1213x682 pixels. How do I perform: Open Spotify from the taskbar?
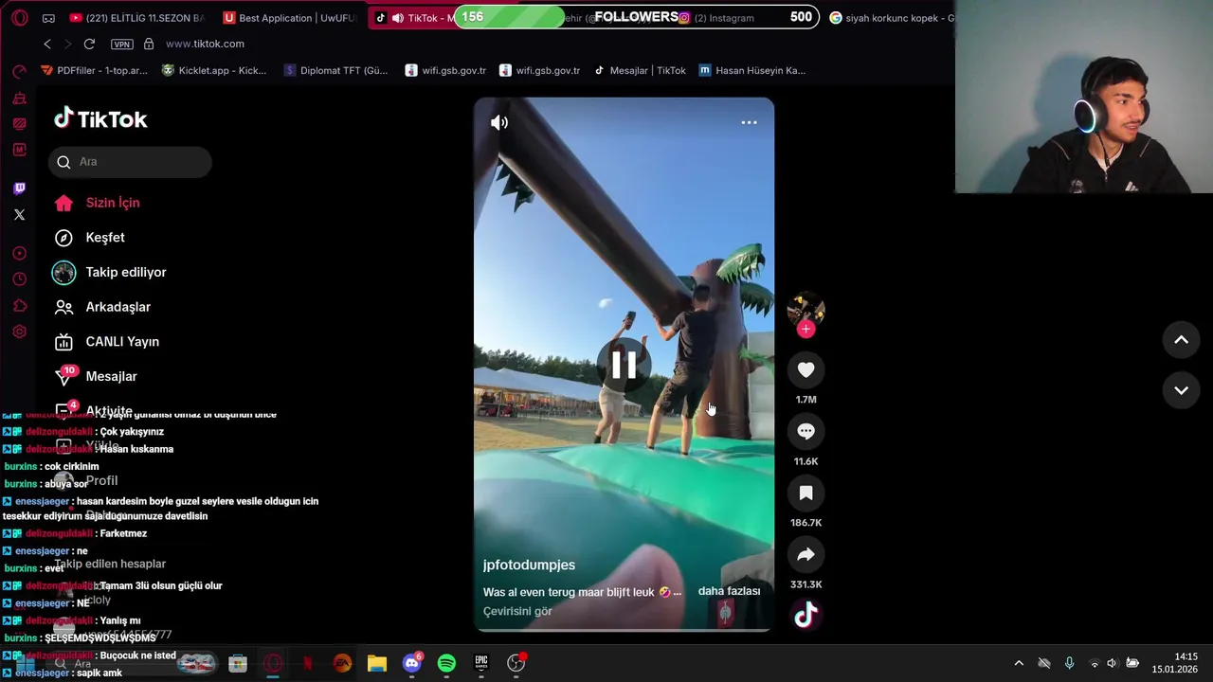point(446,664)
